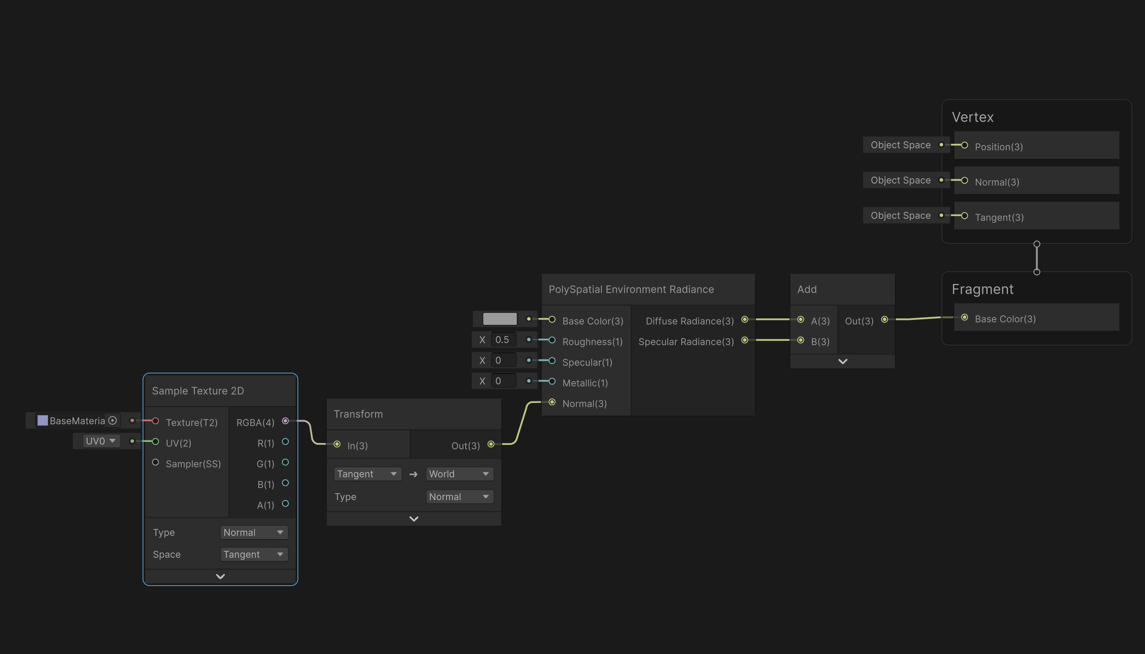Open the Space dropdown on Sample Texture 2D
1145x654 pixels.
pos(254,554)
